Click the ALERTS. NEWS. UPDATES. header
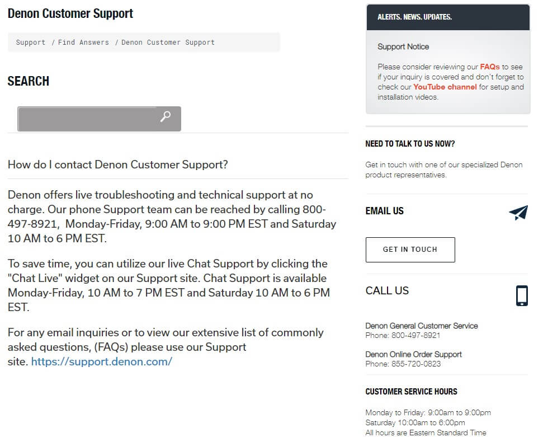543x437 pixels. click(x=414, y=17)
